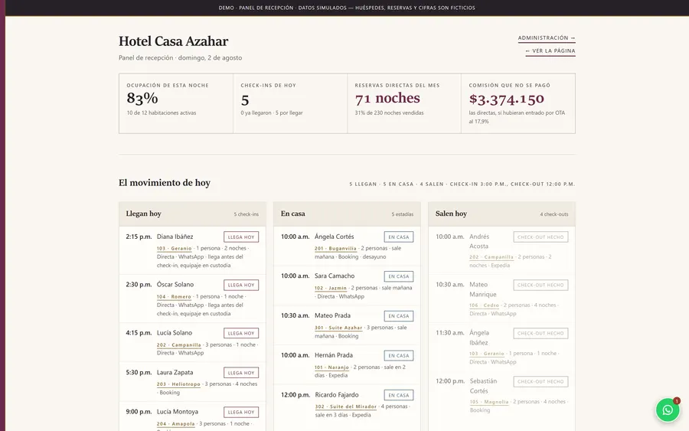Open room link 106 · Cedro
This screenshot has height=431, width=689.
[x=485, y=305]
